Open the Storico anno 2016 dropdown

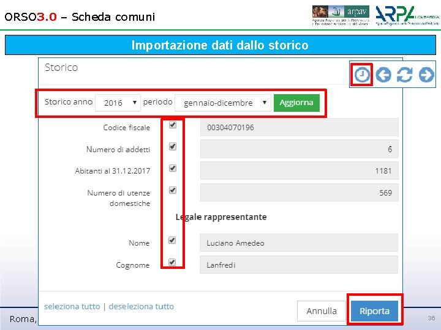[x=118, y=103]
